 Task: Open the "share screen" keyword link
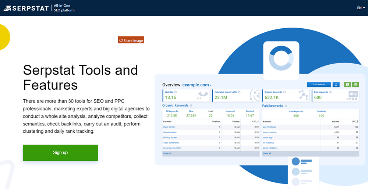click(169, 127)
